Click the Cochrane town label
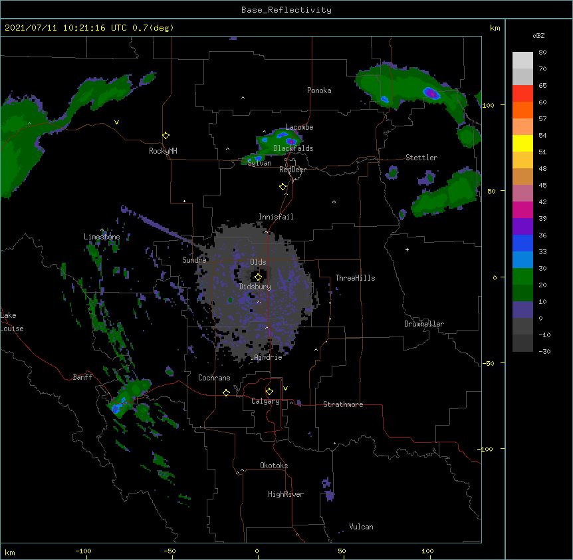This screenshot has height=560, width=573. pyautogui.click(x=214, y=378)
